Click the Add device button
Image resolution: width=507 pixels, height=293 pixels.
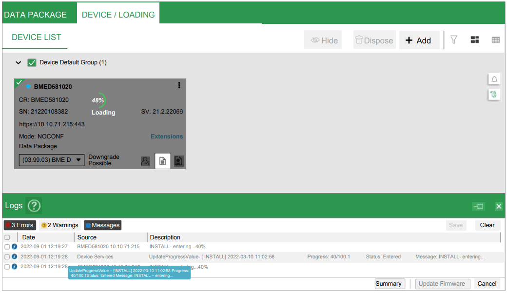(x=419, y=40)
